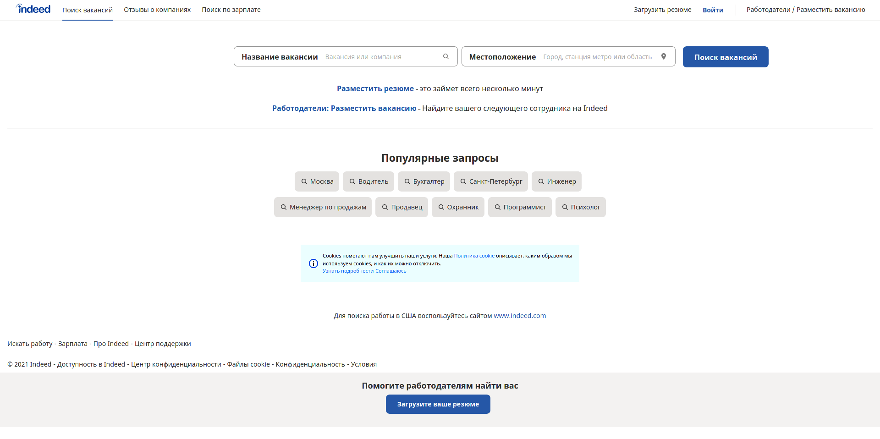The width and height of the screenshot is (880, 439).
Task: Focus the Название вакансии input field
Action: click(x=380, y=57)
